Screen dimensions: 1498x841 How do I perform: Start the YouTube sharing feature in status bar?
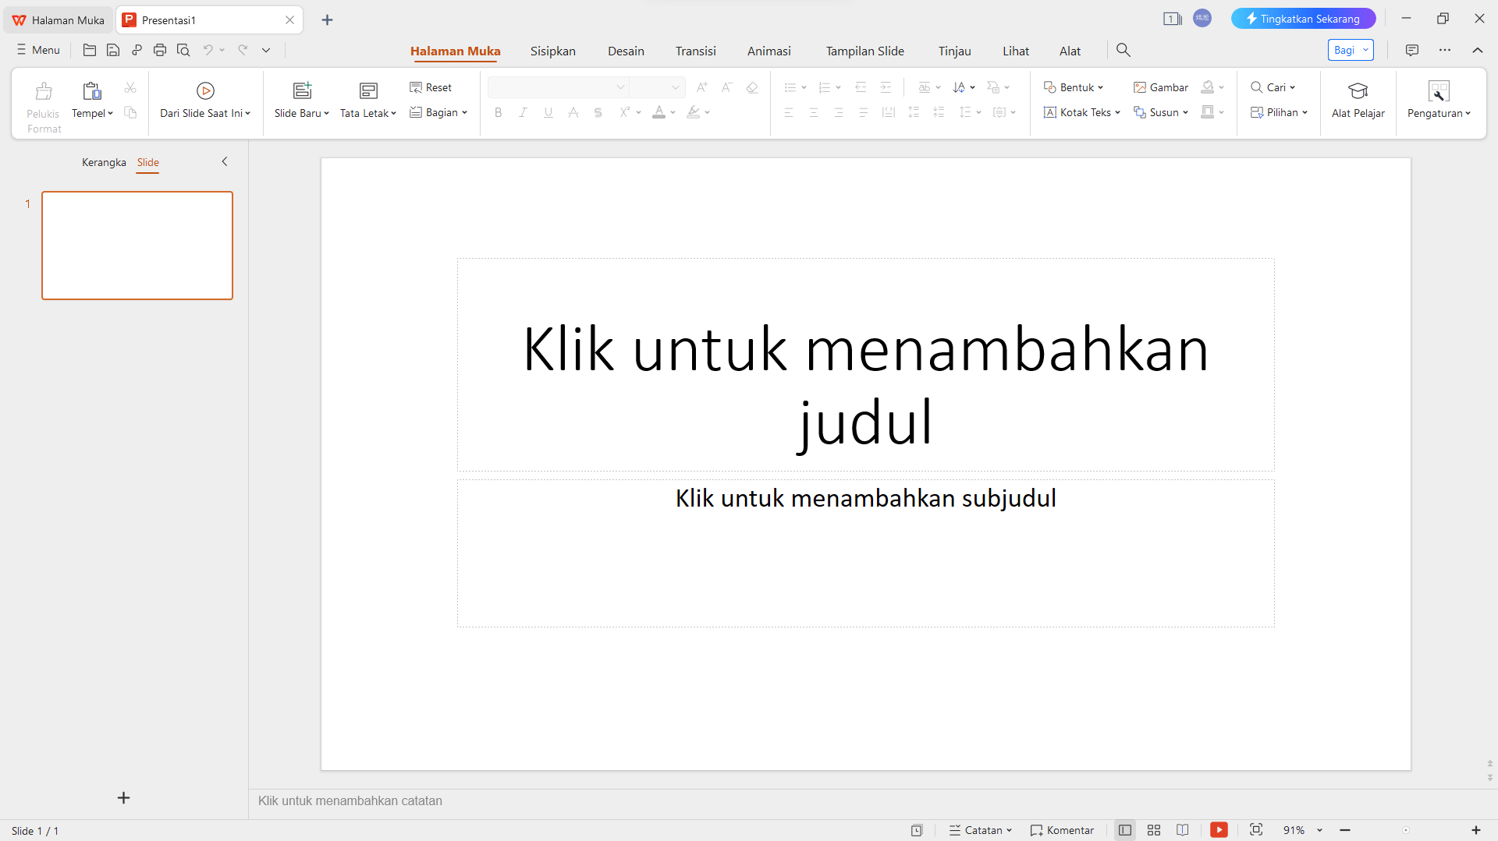[x=1219, y=830]
